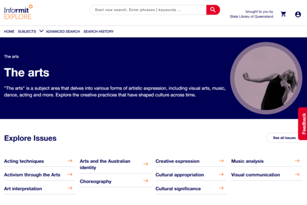307x205 pixels.
Task: Open Advanced Search in navigation
Action: [x=63, y=31]
